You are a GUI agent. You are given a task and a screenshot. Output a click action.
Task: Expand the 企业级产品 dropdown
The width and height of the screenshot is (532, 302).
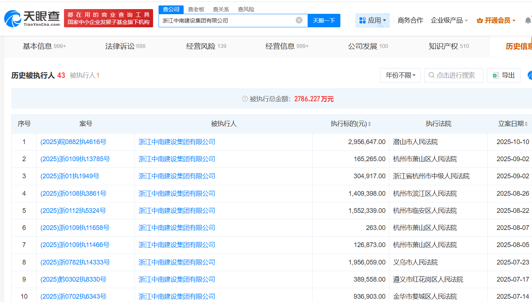point(449,20)
